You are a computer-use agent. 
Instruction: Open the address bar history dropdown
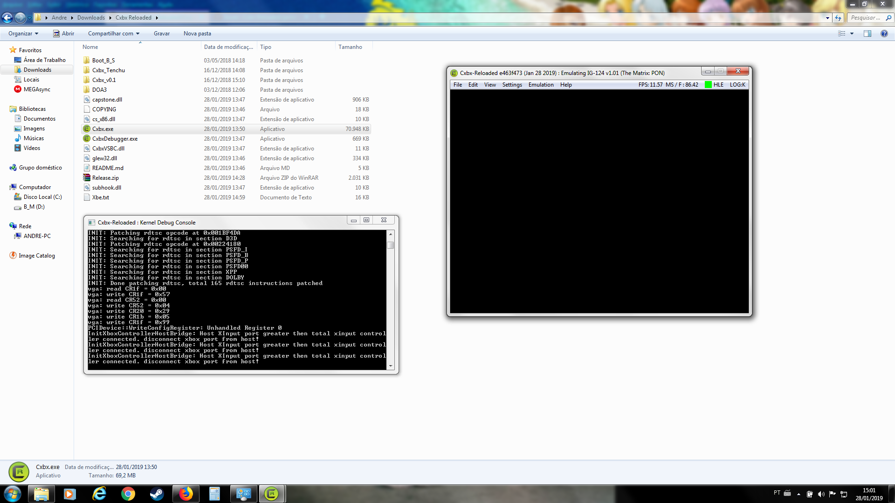827,18
